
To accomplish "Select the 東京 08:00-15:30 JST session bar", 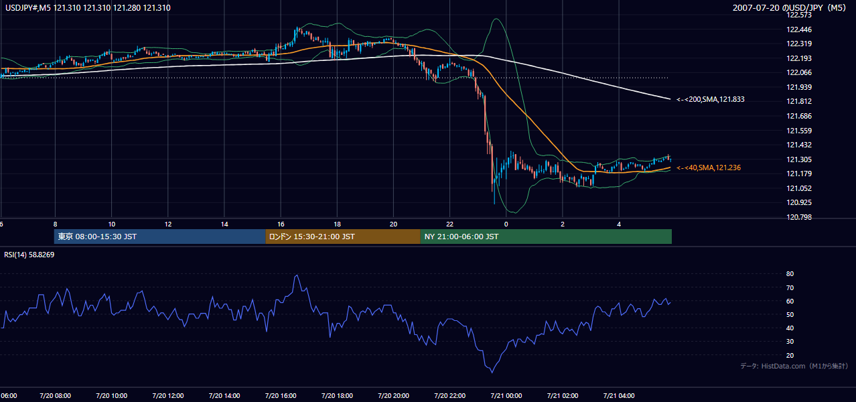I will tap(159, 237).
